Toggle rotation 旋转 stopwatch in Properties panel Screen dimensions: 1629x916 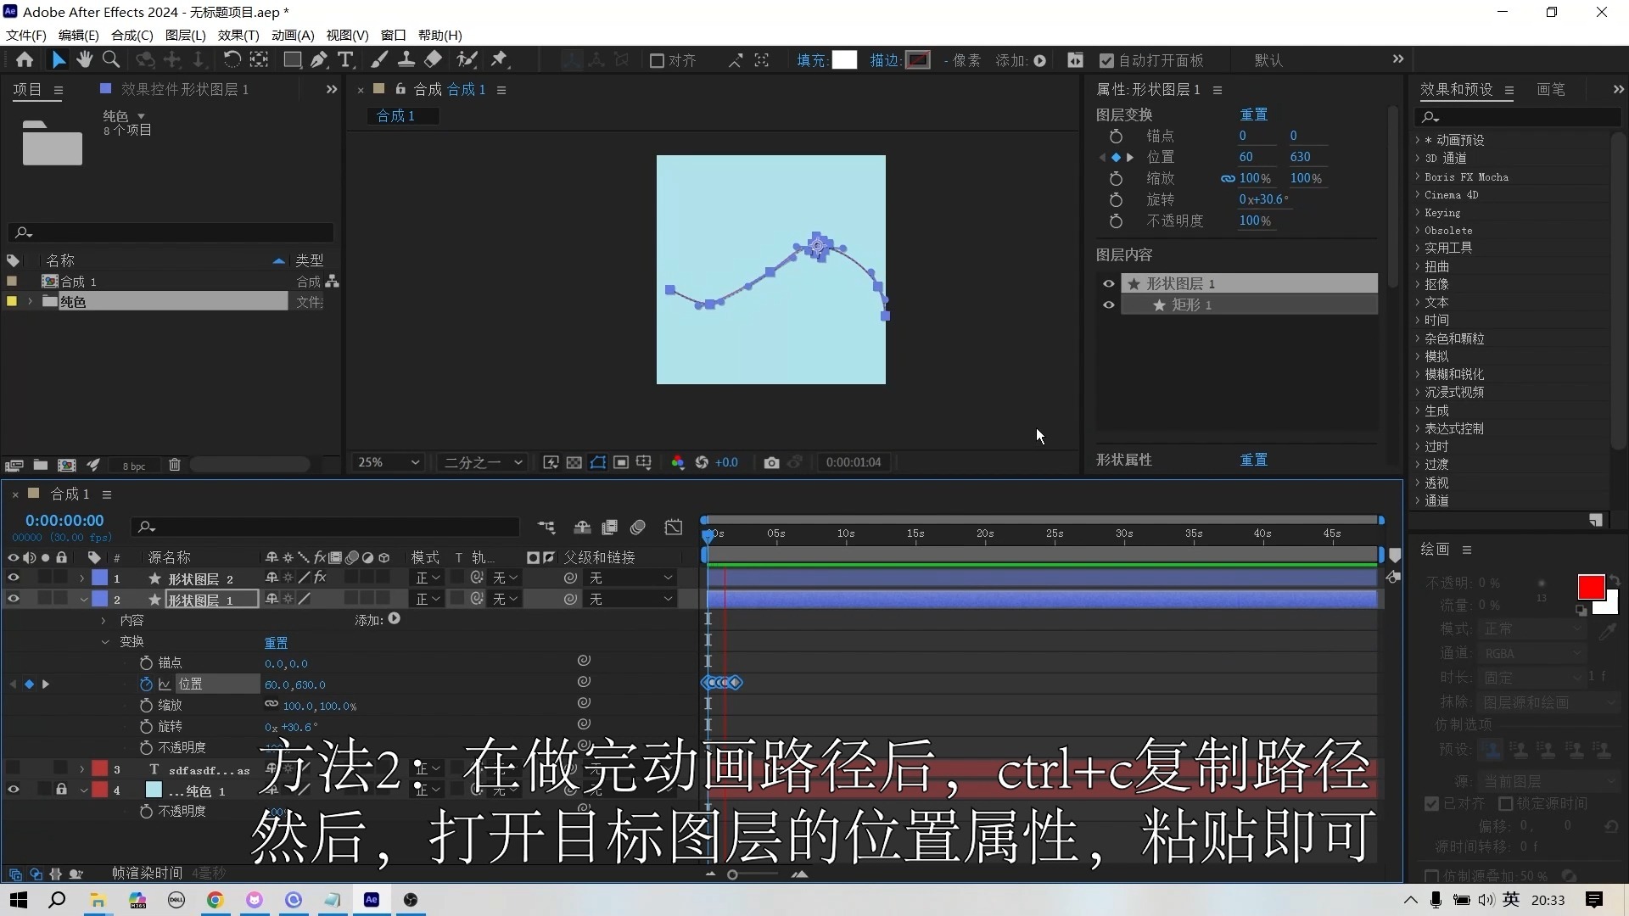pos(1116,199)
